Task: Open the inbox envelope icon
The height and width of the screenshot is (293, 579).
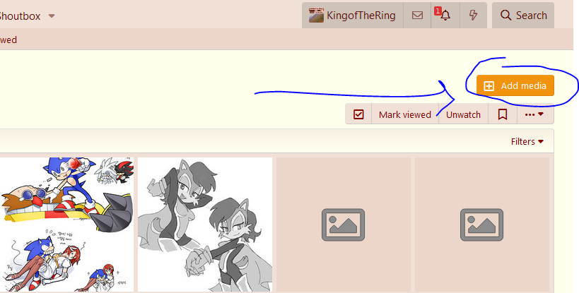Action: (x=417, y=16)
